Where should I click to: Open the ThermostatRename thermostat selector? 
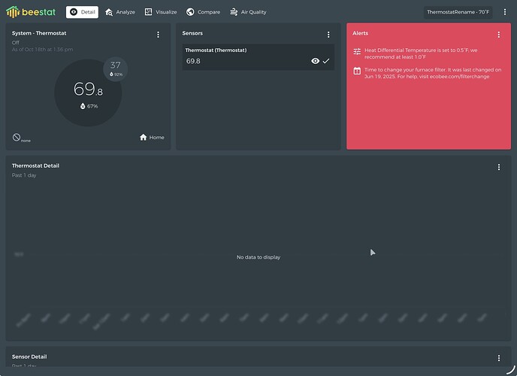tap(458, 12)
